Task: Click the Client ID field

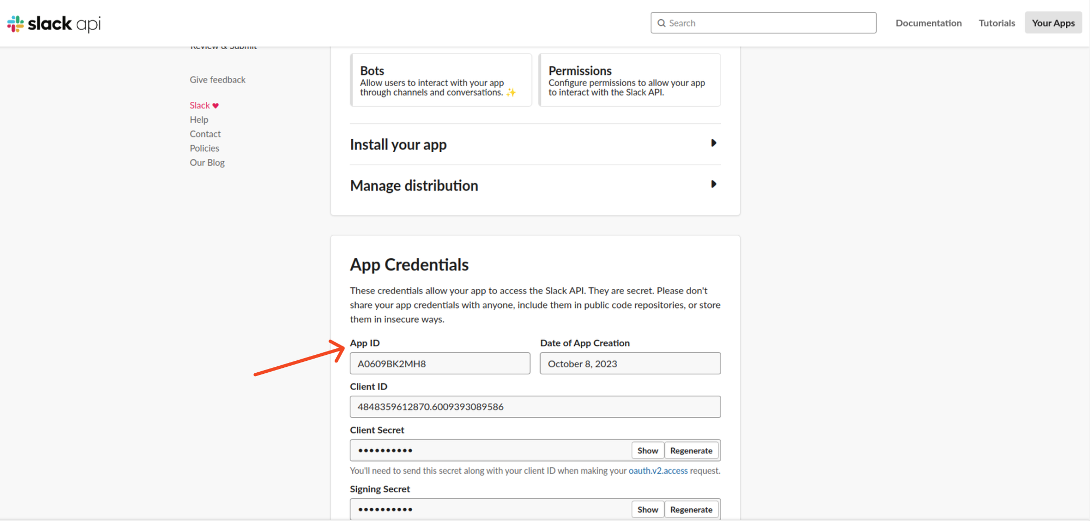Action: (x=535, y=407)
